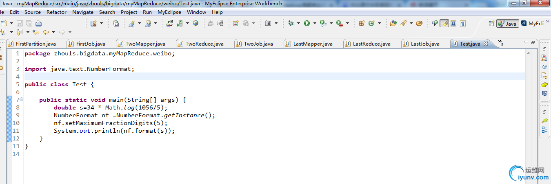Image resolution: width=551 pixels, height=184 pixels.
Task: Click the deploy server application icon
Action: pos(170,23)
